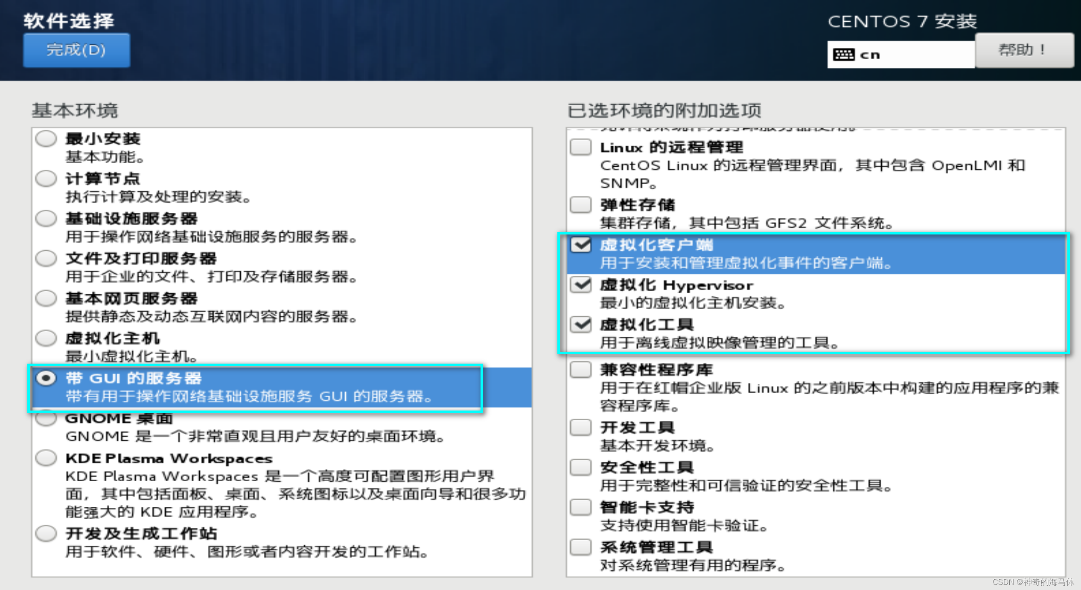
Task: Open help with the 帮助! button
Action: (x=1024, y=50)
